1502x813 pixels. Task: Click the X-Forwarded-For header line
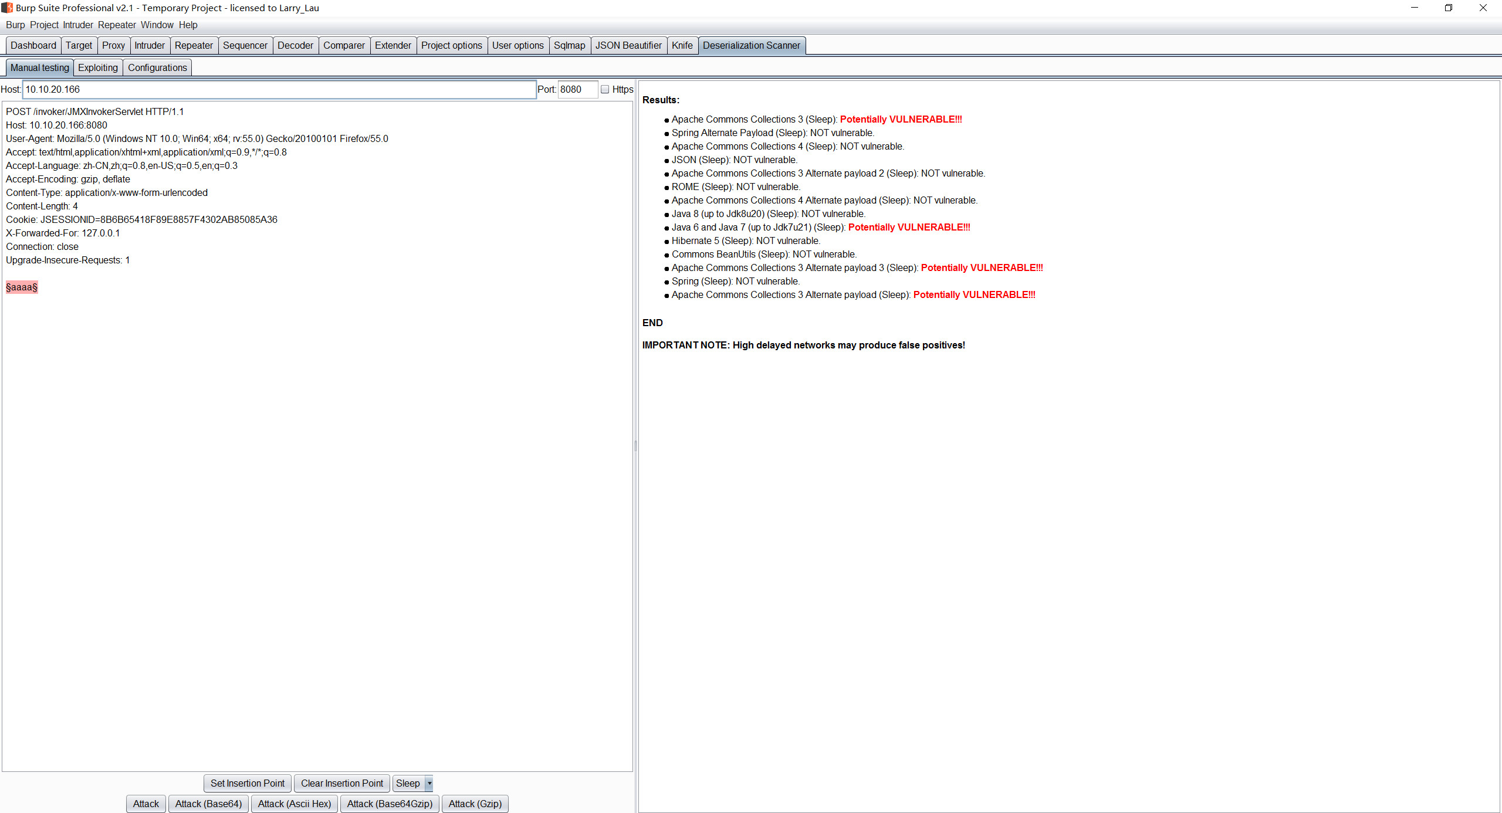click(x=63, y=233)
